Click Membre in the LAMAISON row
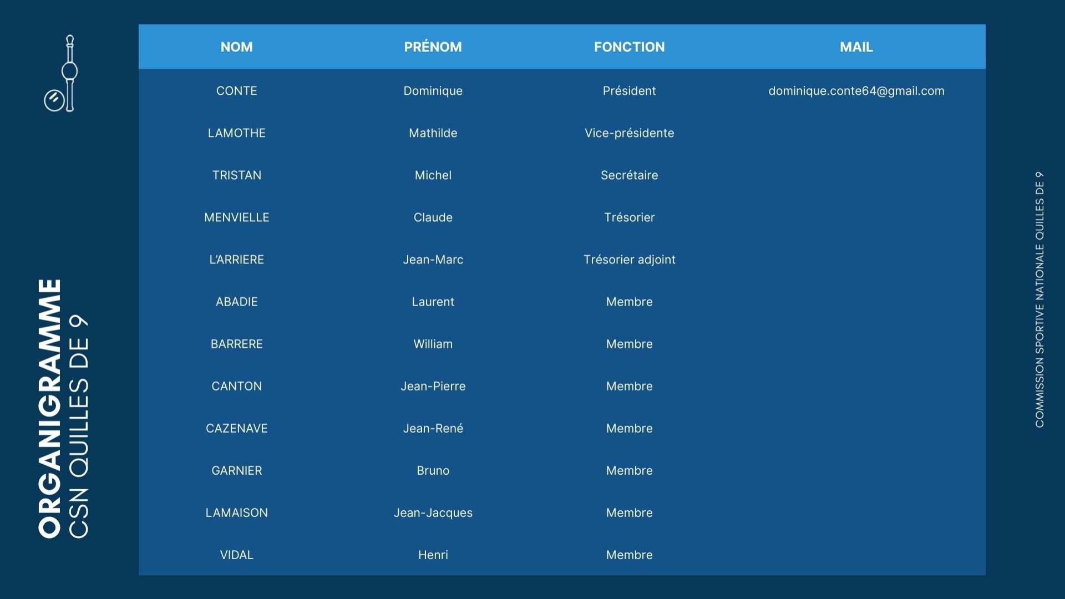This screenshot has height=599, width=1065. click(x=630, y=512)
